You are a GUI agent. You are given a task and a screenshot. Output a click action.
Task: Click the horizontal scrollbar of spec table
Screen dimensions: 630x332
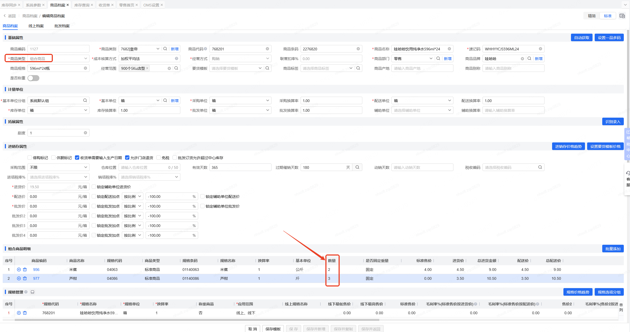(x=197, y=320)
